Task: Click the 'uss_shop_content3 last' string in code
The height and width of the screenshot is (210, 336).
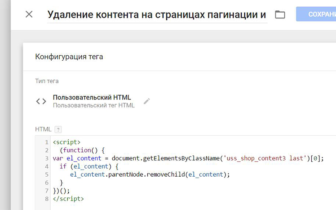Action: 265,158
